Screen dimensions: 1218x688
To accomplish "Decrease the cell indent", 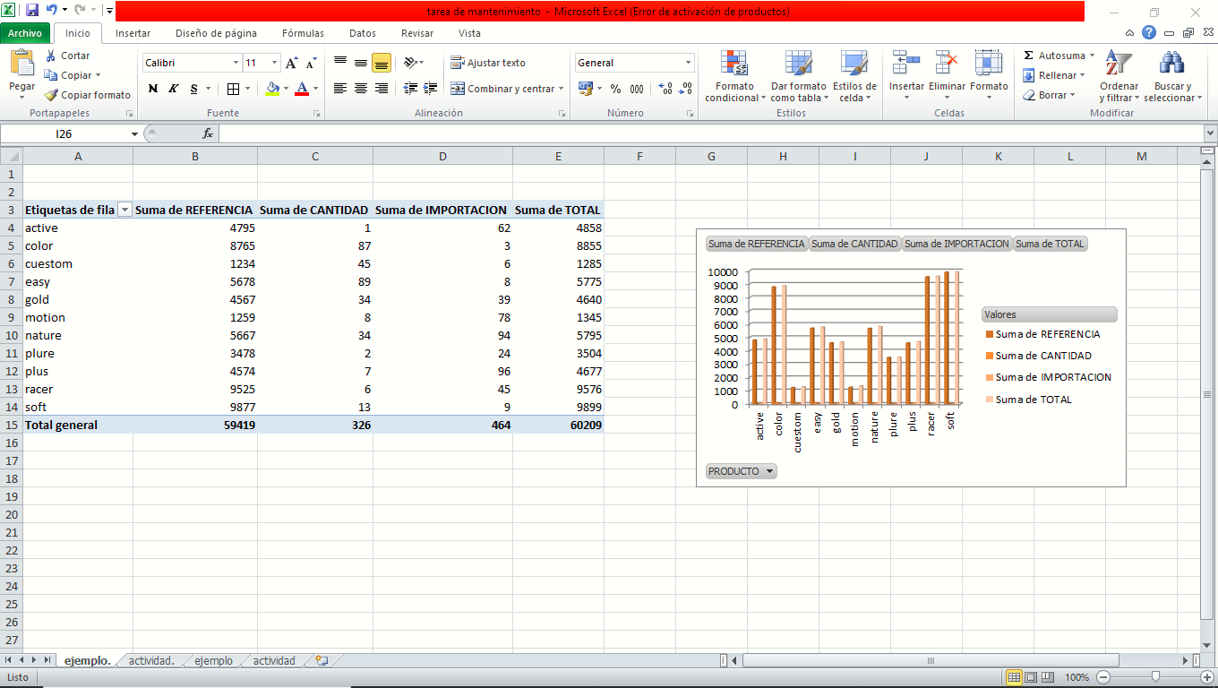I will pyautogui.click(x=410, y=89).
